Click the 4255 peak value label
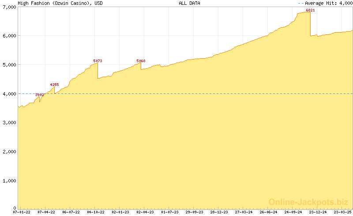The image size is (353, 216). pos(54,85)
